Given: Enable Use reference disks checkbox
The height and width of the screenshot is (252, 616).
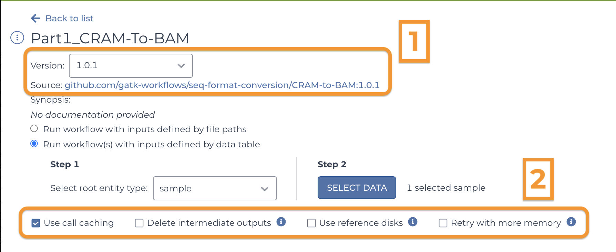Looking at the screenshot, I should click(311, 223).
